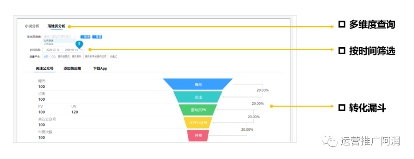Click the yellow 关注公众号 funnel segment
414x159 pixels.
coord(198,122)
